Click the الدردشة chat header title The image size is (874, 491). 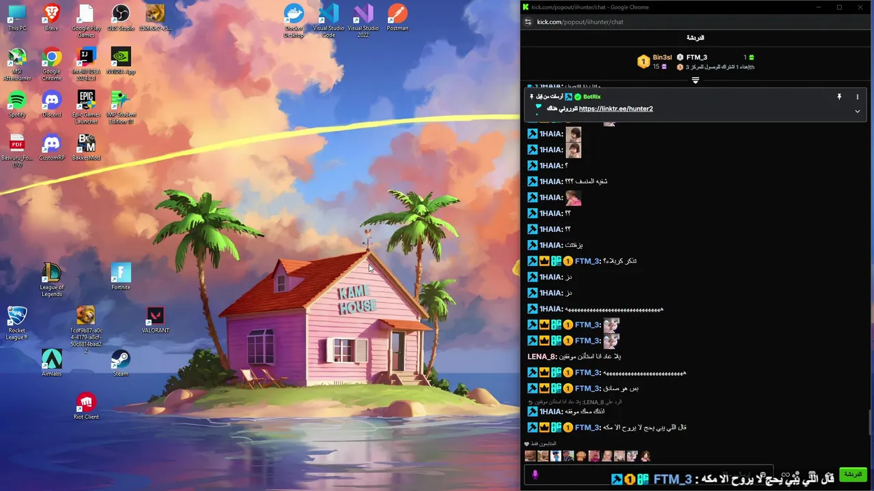click(695, 38)
